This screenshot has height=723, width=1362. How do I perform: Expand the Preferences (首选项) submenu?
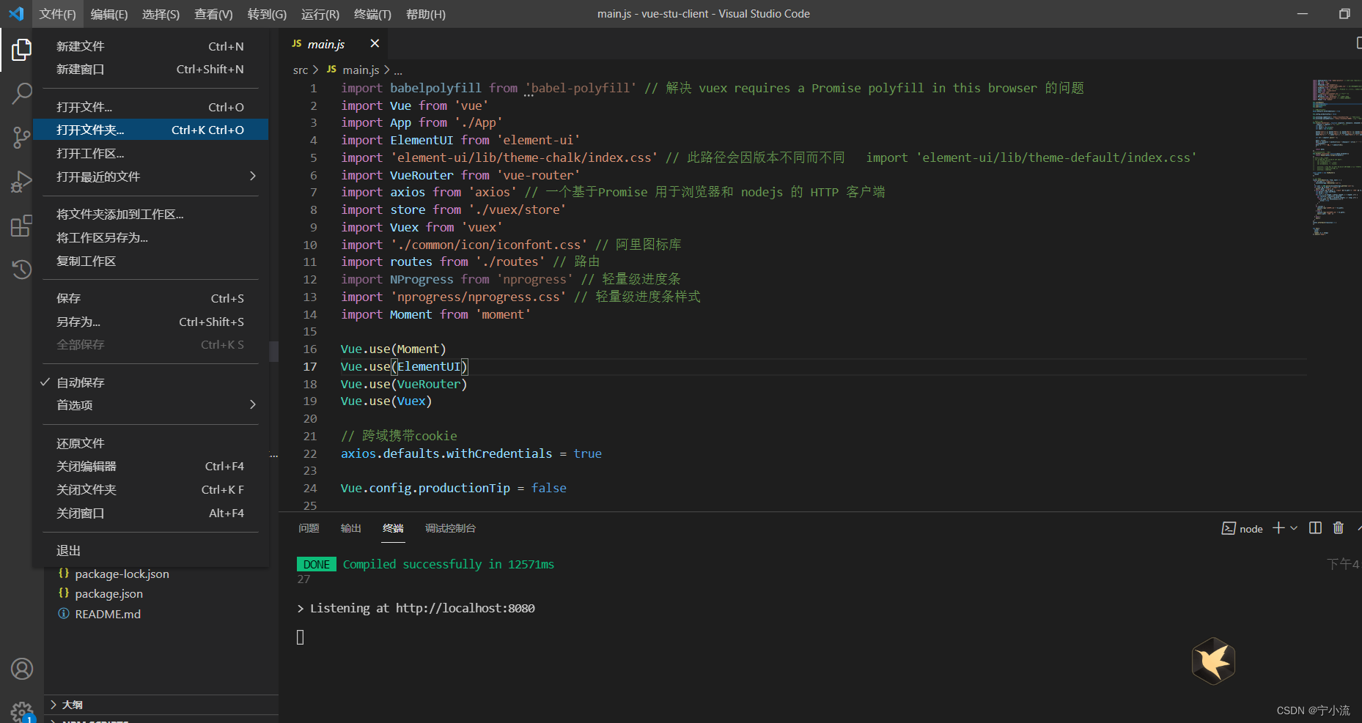click(x=150, y=405)
